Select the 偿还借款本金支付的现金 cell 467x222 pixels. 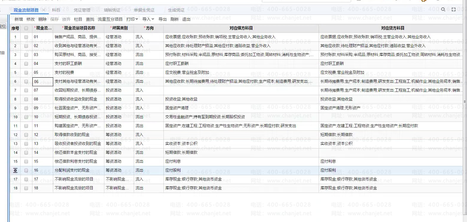[x=78, y=153]
